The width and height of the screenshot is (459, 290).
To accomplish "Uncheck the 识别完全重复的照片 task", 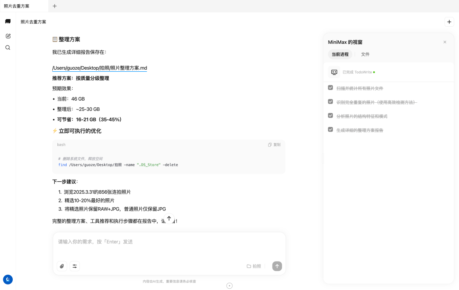I will [330, 101].
